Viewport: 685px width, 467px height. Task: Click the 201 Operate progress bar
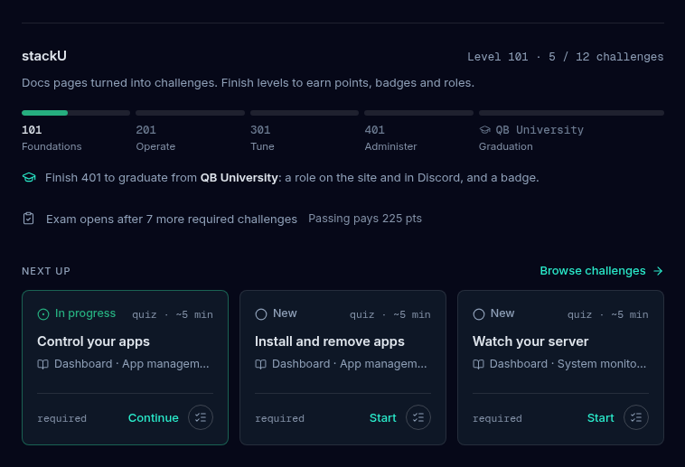pyautogui.click(x=190, y=113)
